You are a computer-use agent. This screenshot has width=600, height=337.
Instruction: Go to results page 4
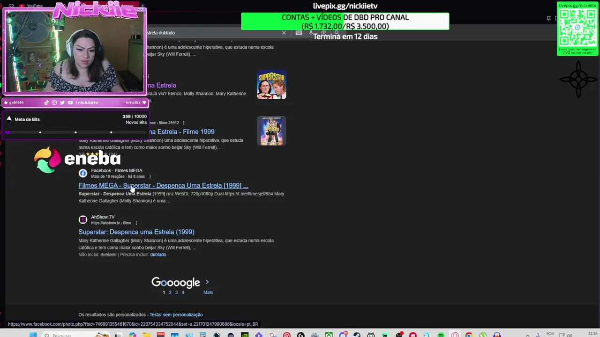(183, 292)
